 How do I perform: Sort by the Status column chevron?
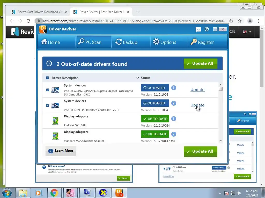pos(138,78)
